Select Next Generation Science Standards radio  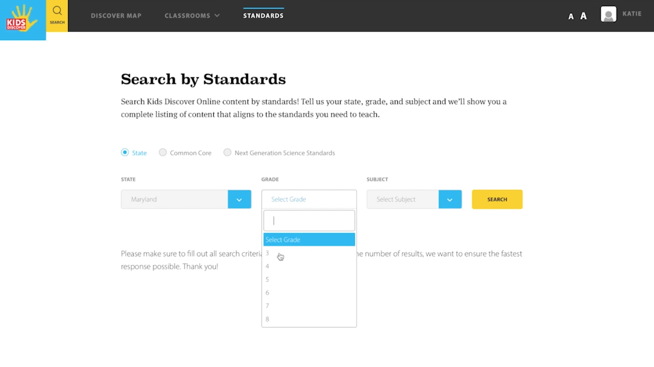point(228,153)
